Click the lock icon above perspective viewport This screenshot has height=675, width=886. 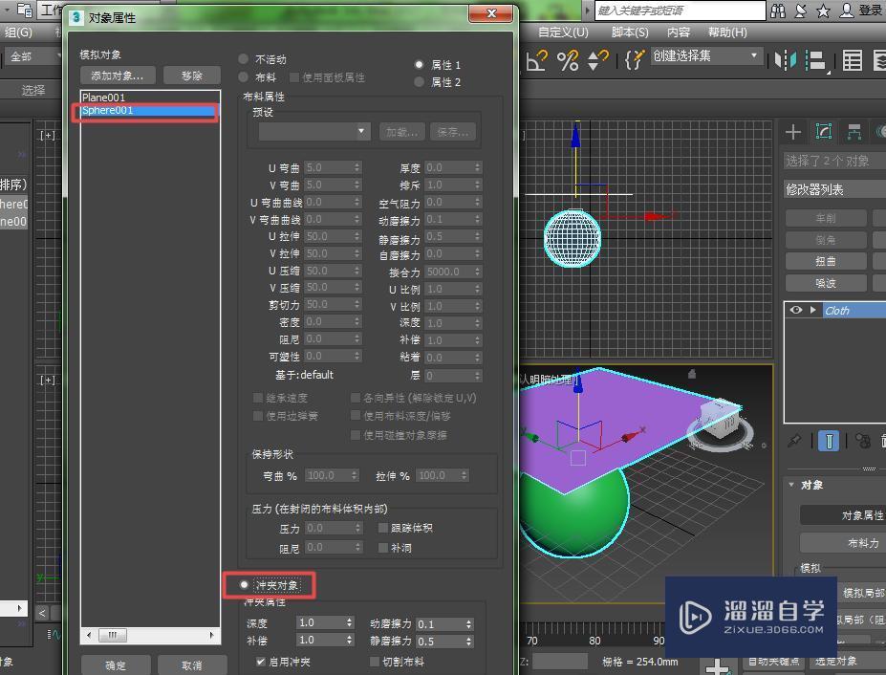[692, 373]
